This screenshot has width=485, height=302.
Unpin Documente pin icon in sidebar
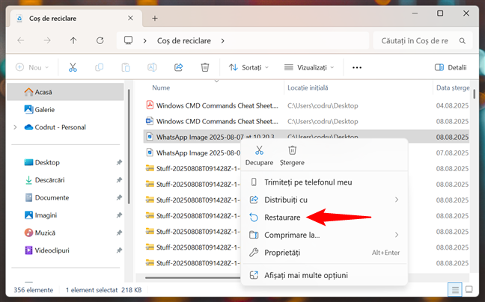(x=119, y=197)
